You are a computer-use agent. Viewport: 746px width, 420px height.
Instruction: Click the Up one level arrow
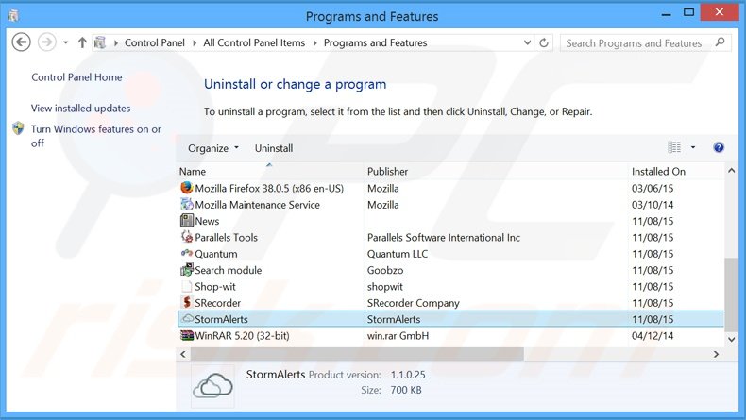[82, 42]
